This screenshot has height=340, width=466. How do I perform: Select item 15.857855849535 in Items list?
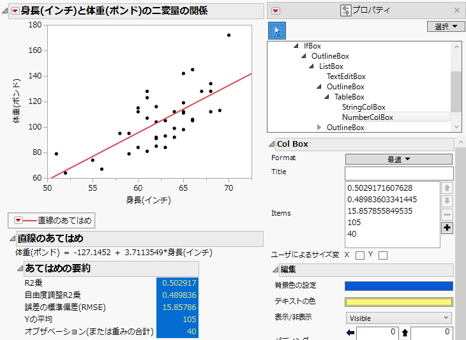(x=380, y=211)
